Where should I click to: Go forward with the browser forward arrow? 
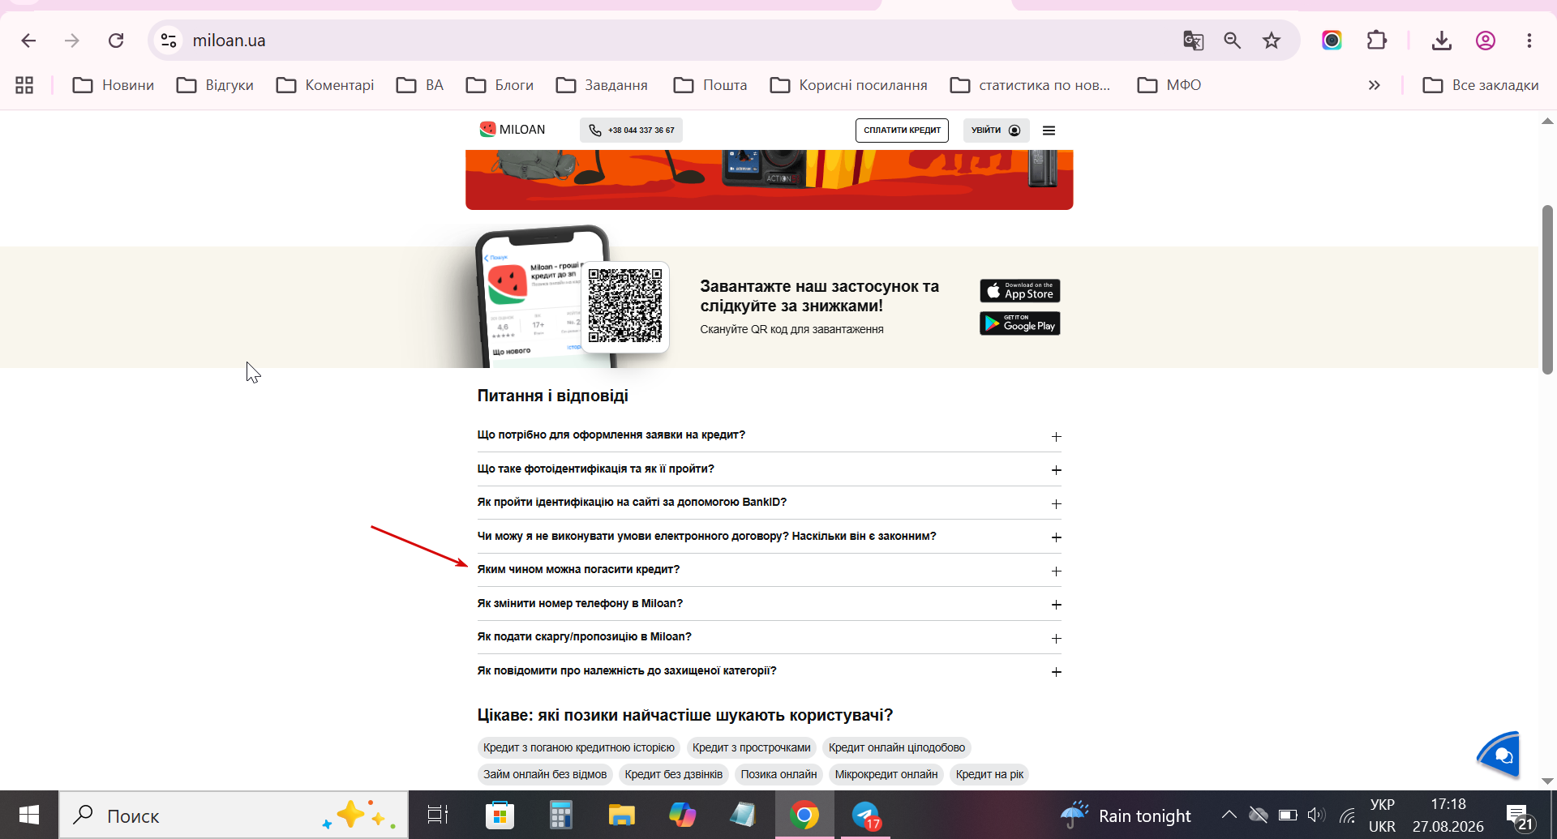click(x=72, y=41)
